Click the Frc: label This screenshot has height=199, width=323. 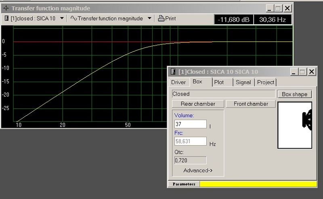(x=178, y=133)
